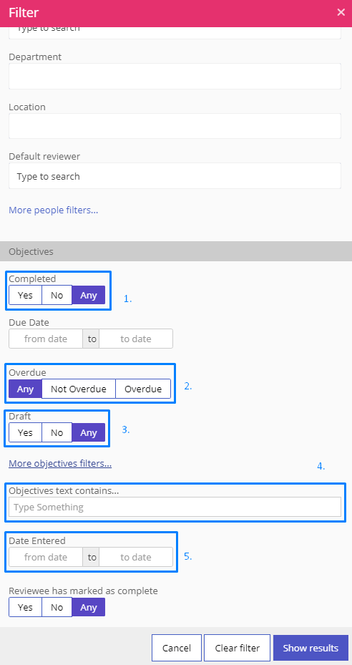Click the Default reviewer search box

tap(175, 176)
